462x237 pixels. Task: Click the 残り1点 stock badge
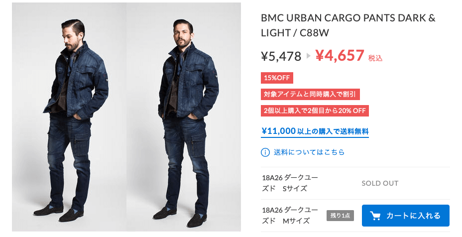[340, 216]
